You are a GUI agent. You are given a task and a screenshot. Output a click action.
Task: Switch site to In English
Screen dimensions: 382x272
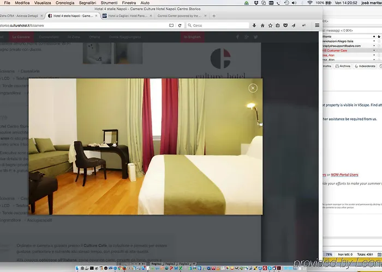[x=192, y=37]
